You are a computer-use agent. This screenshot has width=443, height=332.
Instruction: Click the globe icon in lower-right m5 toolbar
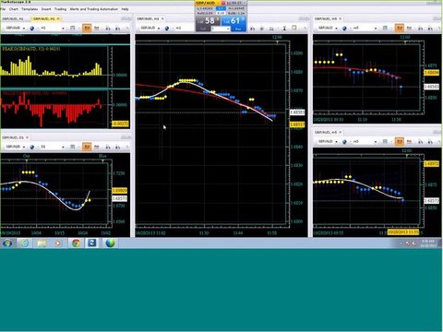[x=344, y=142]
